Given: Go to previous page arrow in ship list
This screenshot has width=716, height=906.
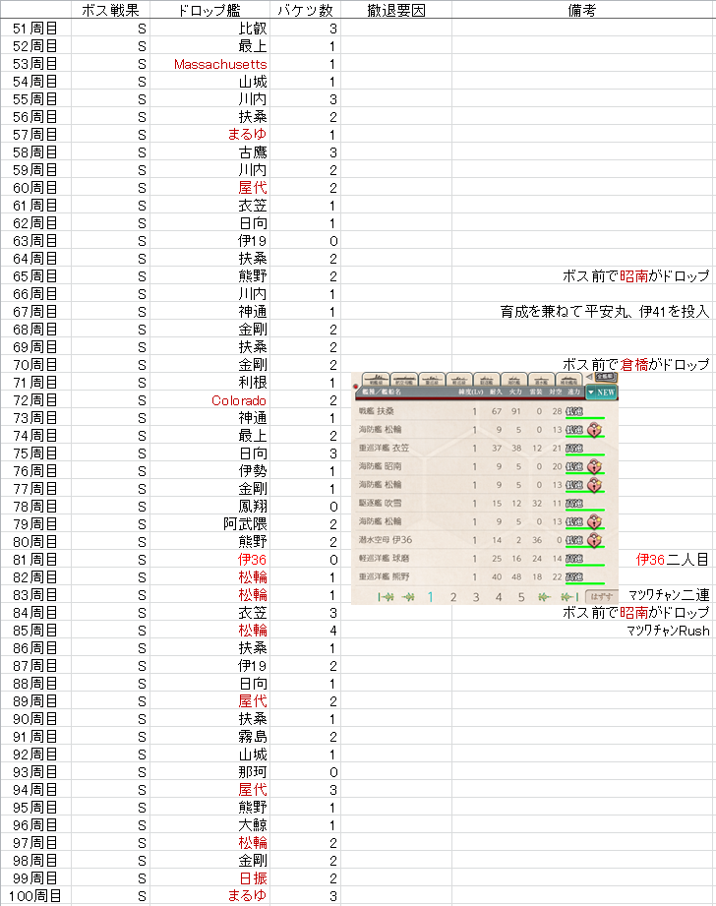Looking at the screenshot, I should [x=408, y=597].
